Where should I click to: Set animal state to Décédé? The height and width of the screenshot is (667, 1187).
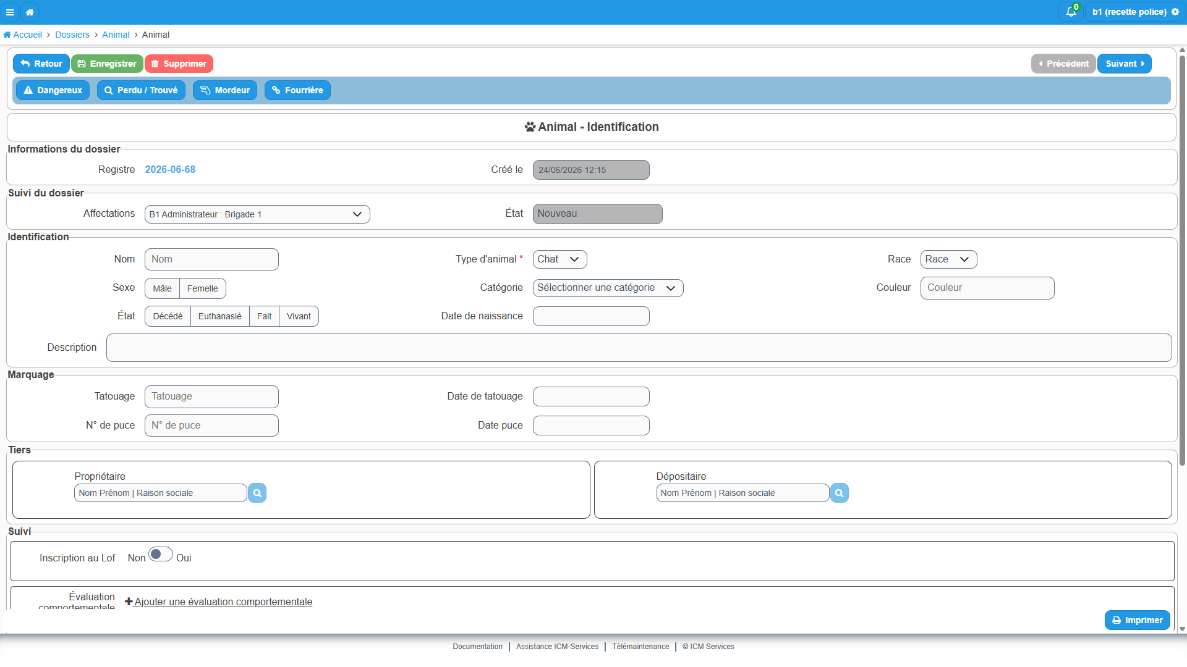click(168, 316)
